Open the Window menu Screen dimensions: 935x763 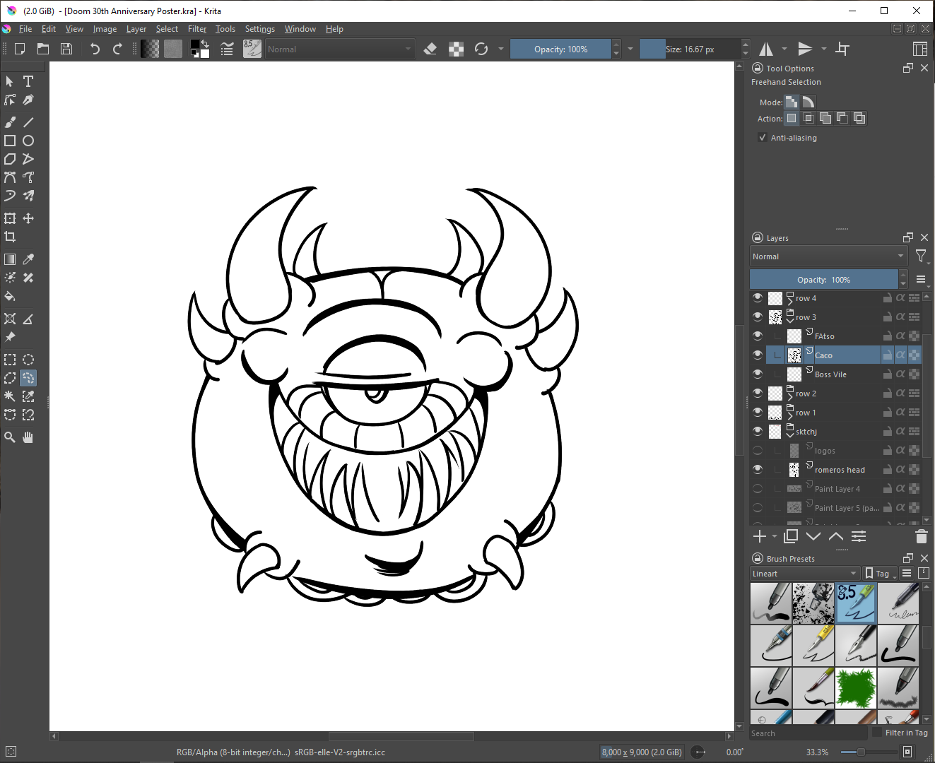[300, 29]
